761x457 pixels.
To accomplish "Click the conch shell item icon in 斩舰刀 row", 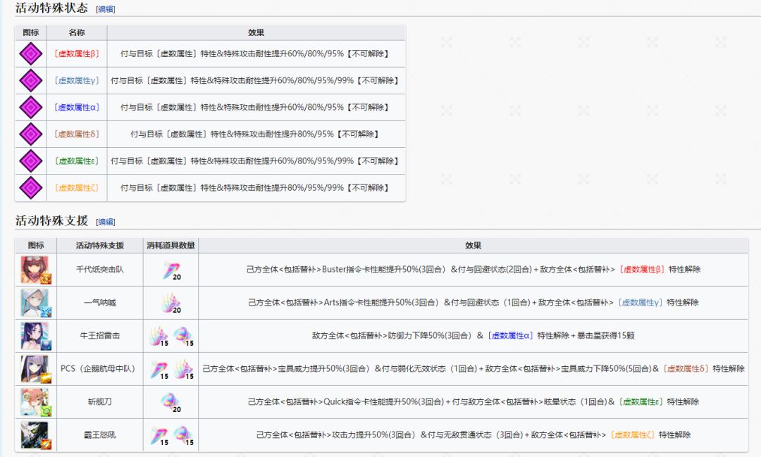I will tap(171, 403).
